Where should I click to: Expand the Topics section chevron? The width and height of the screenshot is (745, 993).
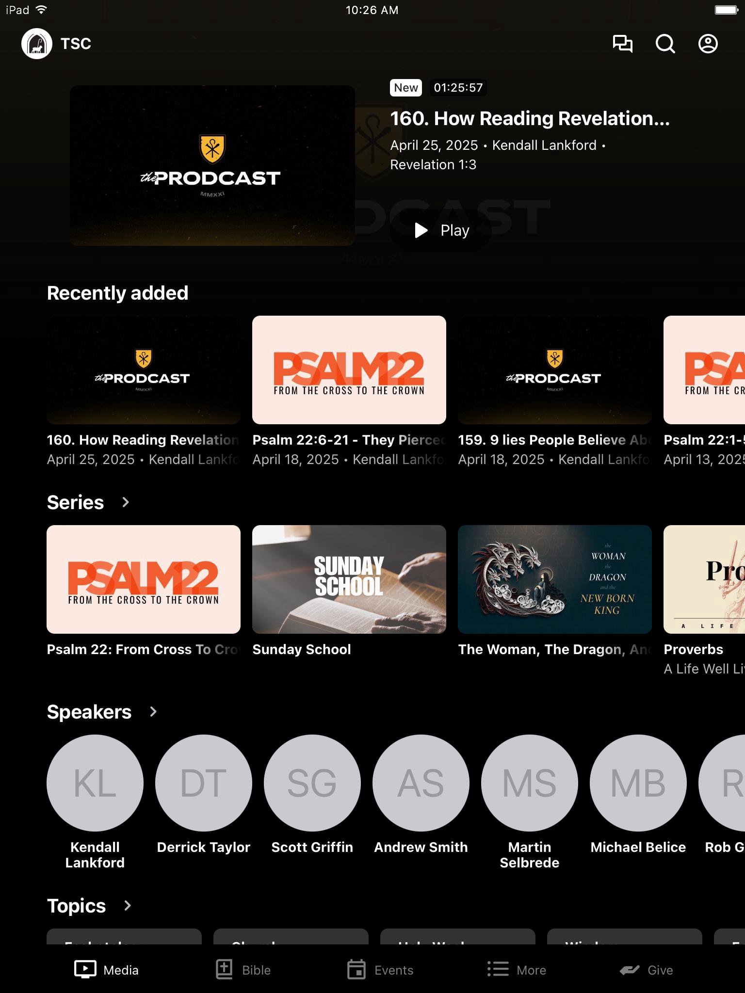(128, 906)
